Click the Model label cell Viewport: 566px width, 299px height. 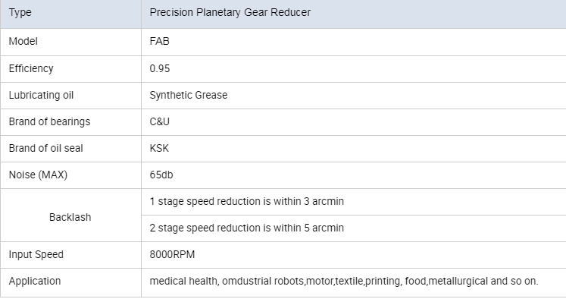(x=70, y=42)
